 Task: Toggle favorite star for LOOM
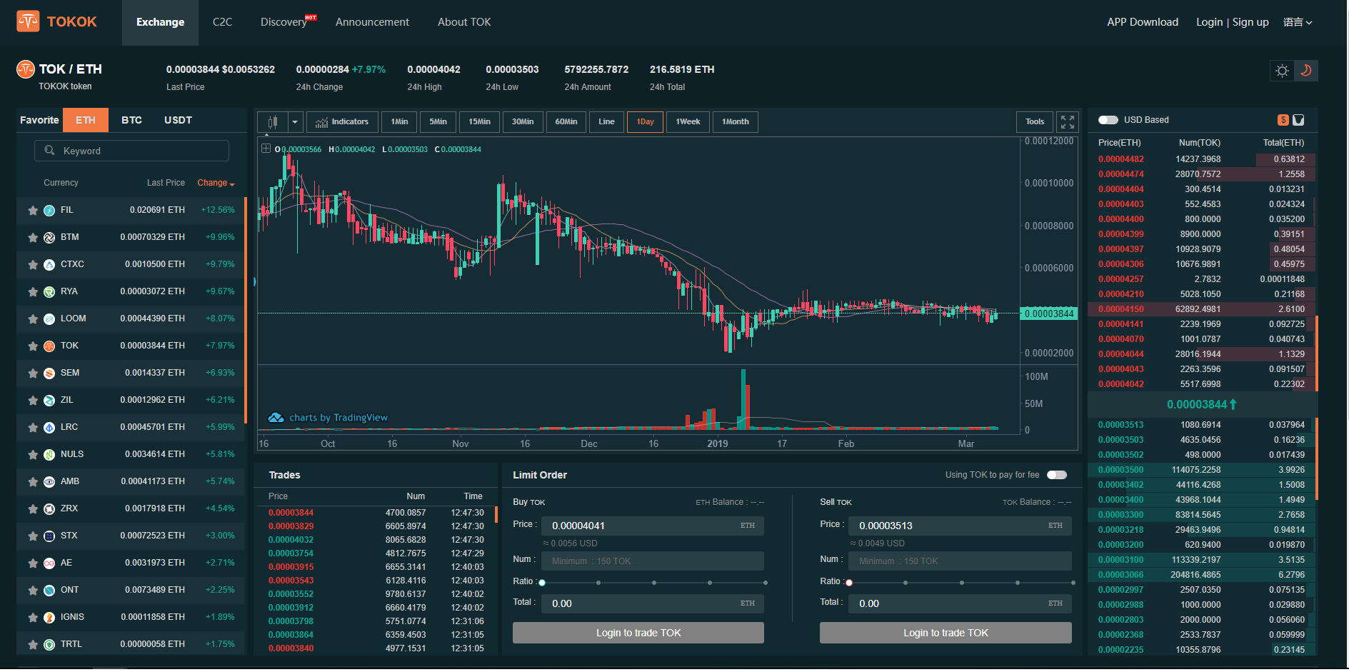tap(33, 319)
